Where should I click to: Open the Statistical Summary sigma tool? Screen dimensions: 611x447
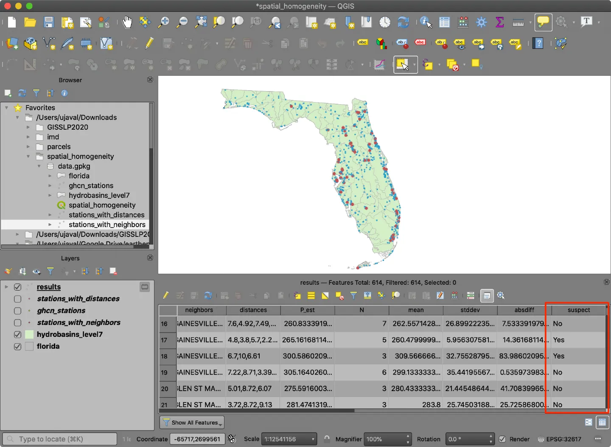click(x=499, y=22)
